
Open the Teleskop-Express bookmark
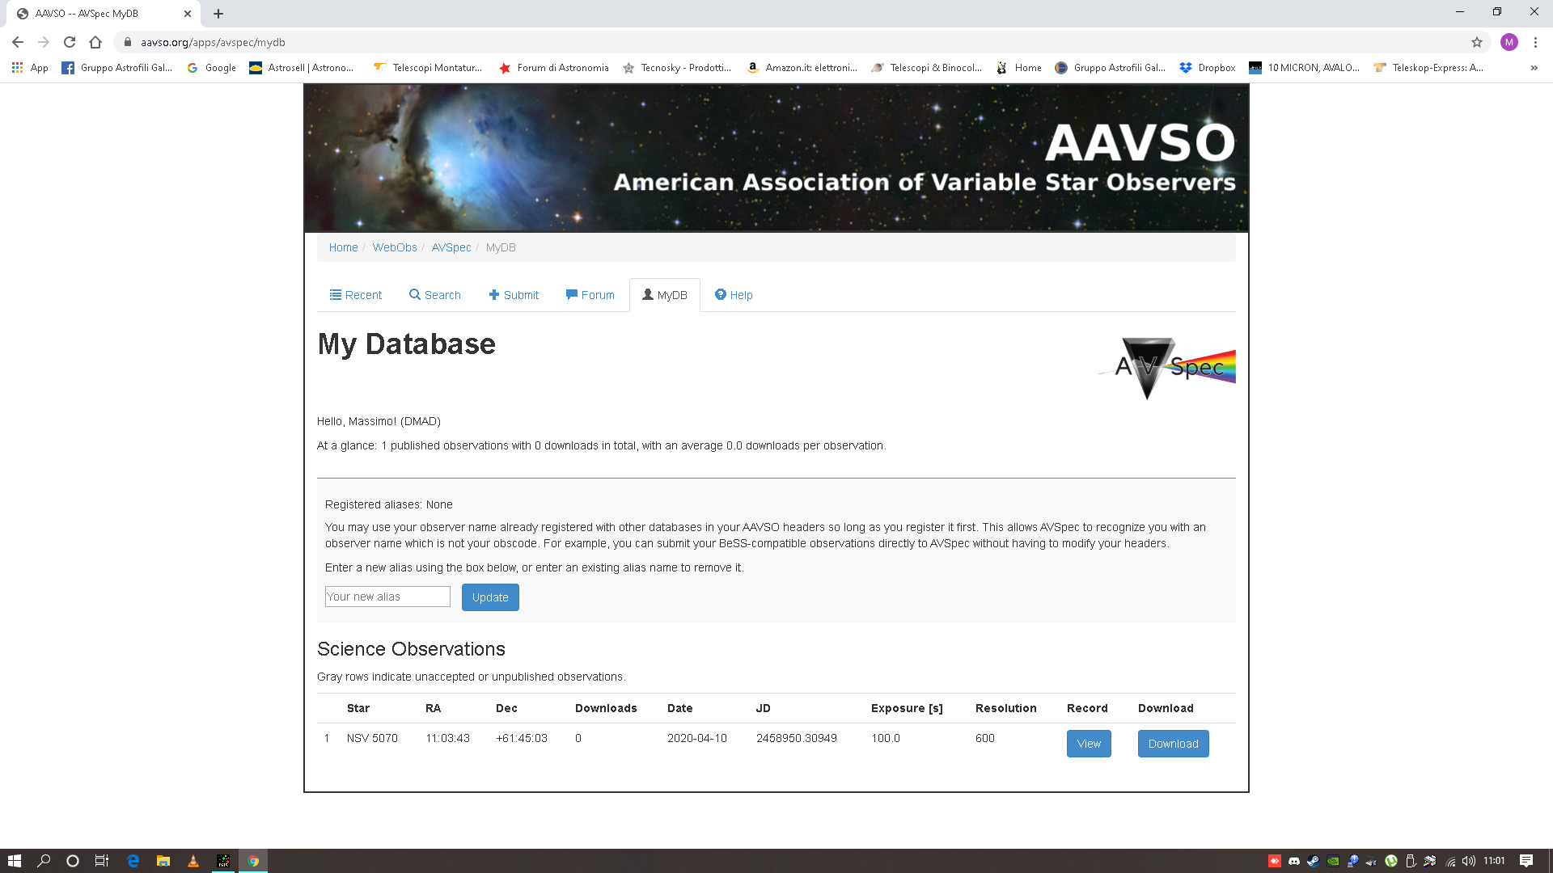coord(1428,68)
